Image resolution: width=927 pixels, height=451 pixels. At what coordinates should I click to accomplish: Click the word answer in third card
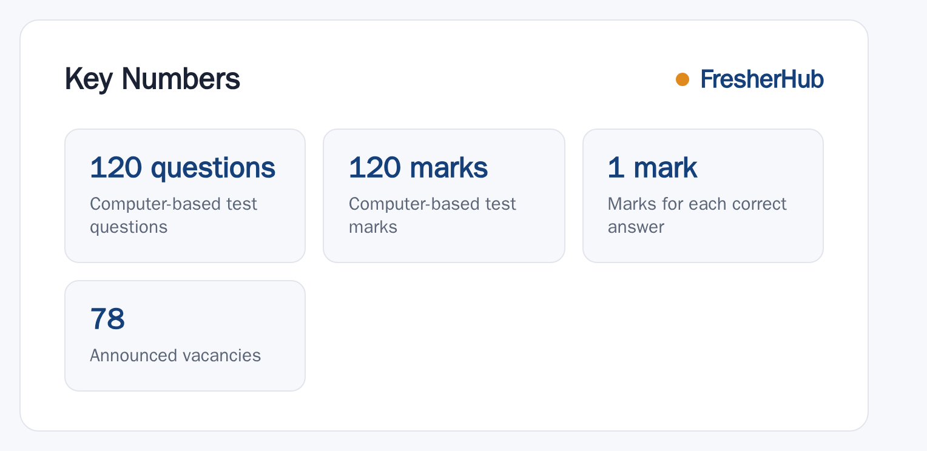(636, 227)
